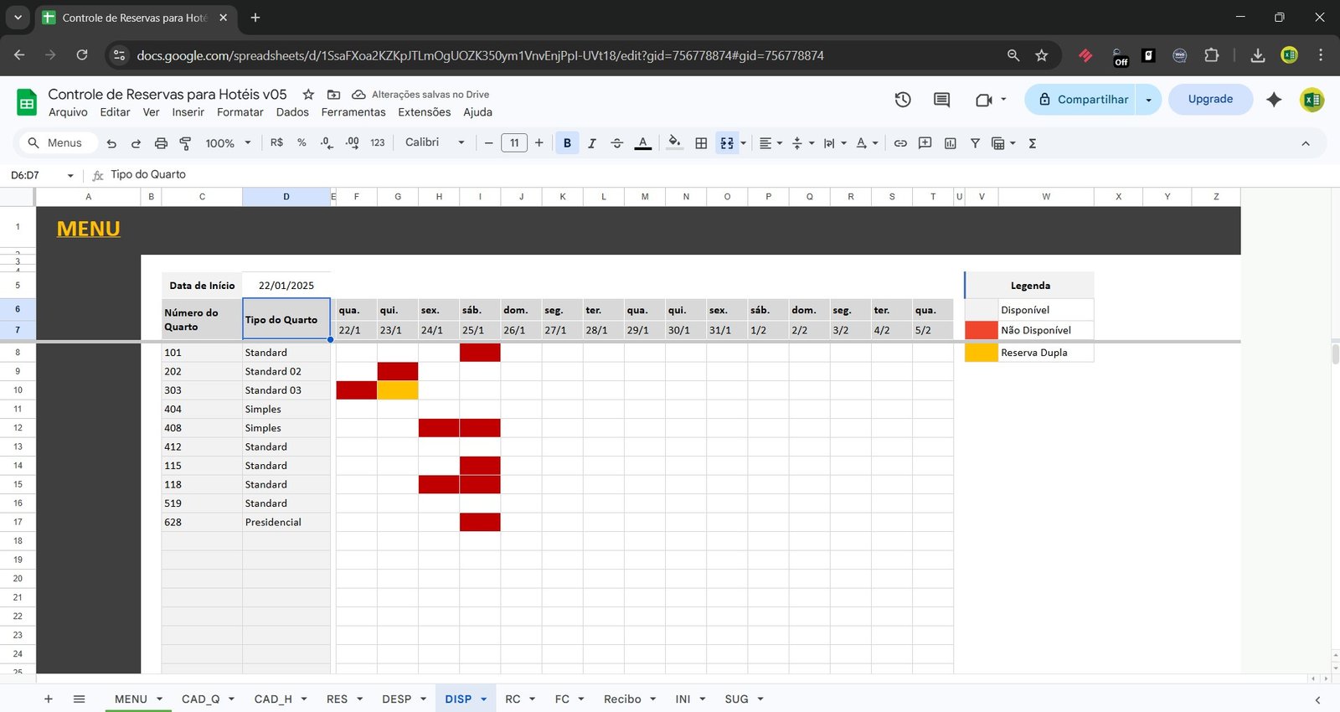Screen dimensions: 1340x712
Task: Open version history clock icon
Action: (x=903, y=100)
